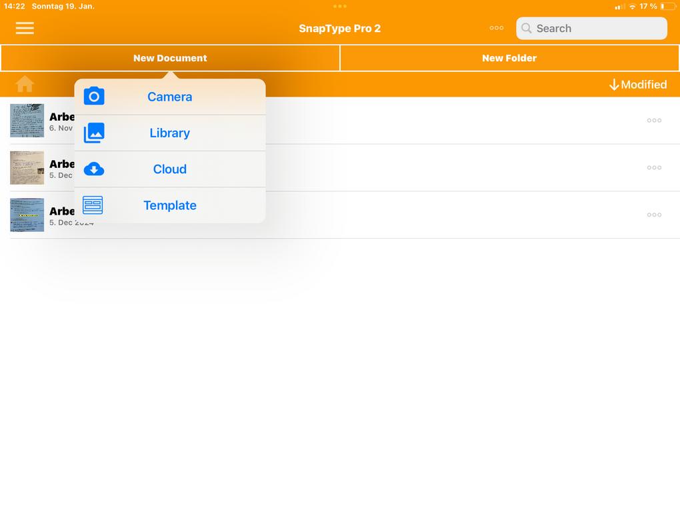
Task: Tap the magnifying glass search icon
Action: coord(527,28)
